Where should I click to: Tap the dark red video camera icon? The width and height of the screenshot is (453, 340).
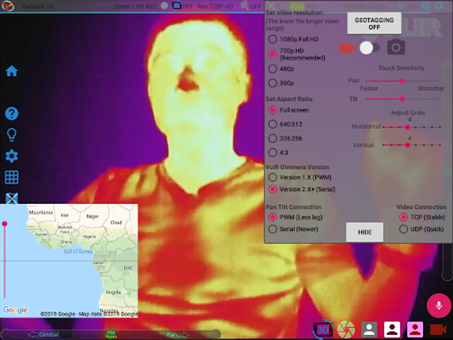tap(438, 330)
